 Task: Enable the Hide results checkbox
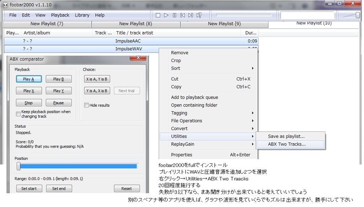tap(86, 105)
